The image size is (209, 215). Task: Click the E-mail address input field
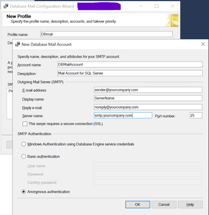coord(148,90)
